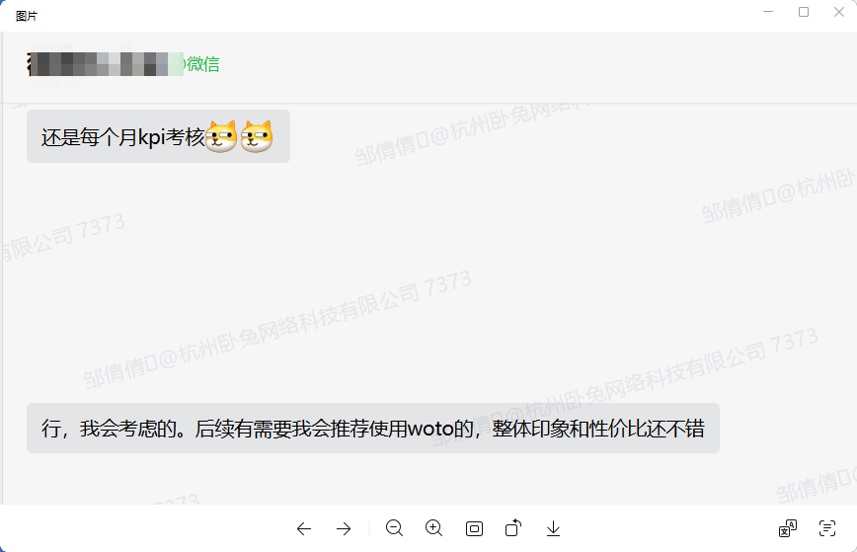Zoom out with the minus magnifier

[x=394, y=528]
